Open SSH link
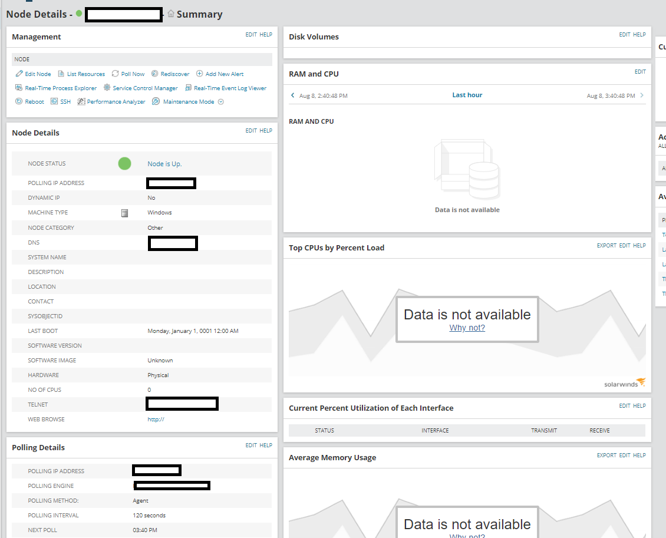The width and height of the screenshot is (666, 538). (x=65, y=101)
